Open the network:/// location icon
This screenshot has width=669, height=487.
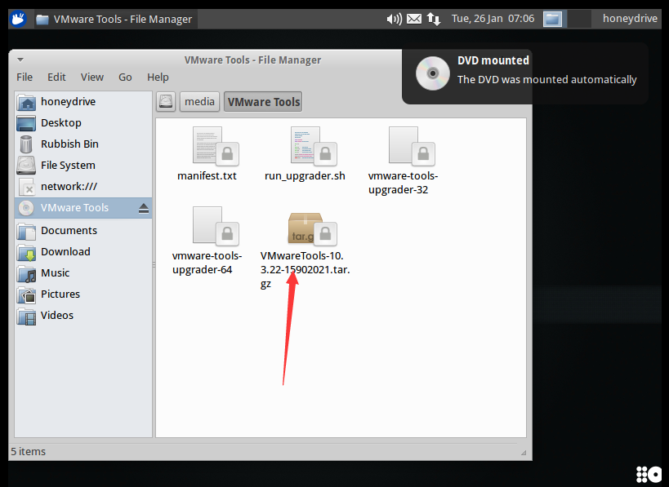[26, 187]
